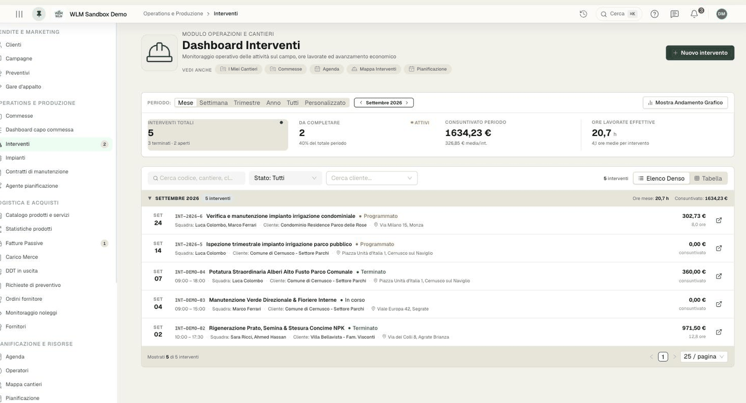This screenshot has height=403, width=746.
Task: Open the WLM Sandbox Demo workspace switcher
Action: 98,14
